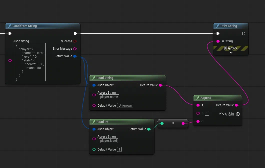The image size is (265, 168).
Task: Select the Success boolean output pin
Action: [75, 41]
